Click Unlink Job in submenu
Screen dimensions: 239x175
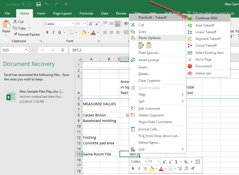coord(208,73)
